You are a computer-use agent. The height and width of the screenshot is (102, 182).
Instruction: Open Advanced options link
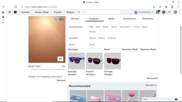point(152,78)
